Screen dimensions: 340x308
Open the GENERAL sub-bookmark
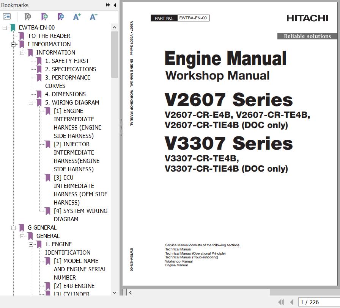click(x=48, y=236)
